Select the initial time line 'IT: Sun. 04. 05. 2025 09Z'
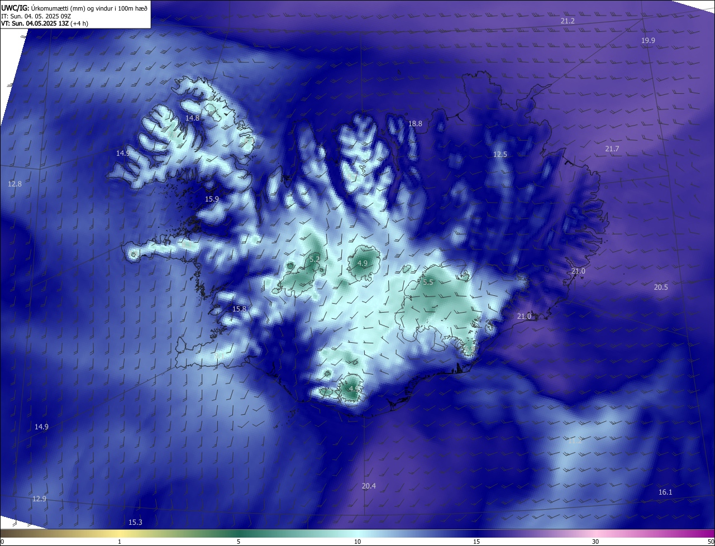715x546 pixels. [36, 16]
